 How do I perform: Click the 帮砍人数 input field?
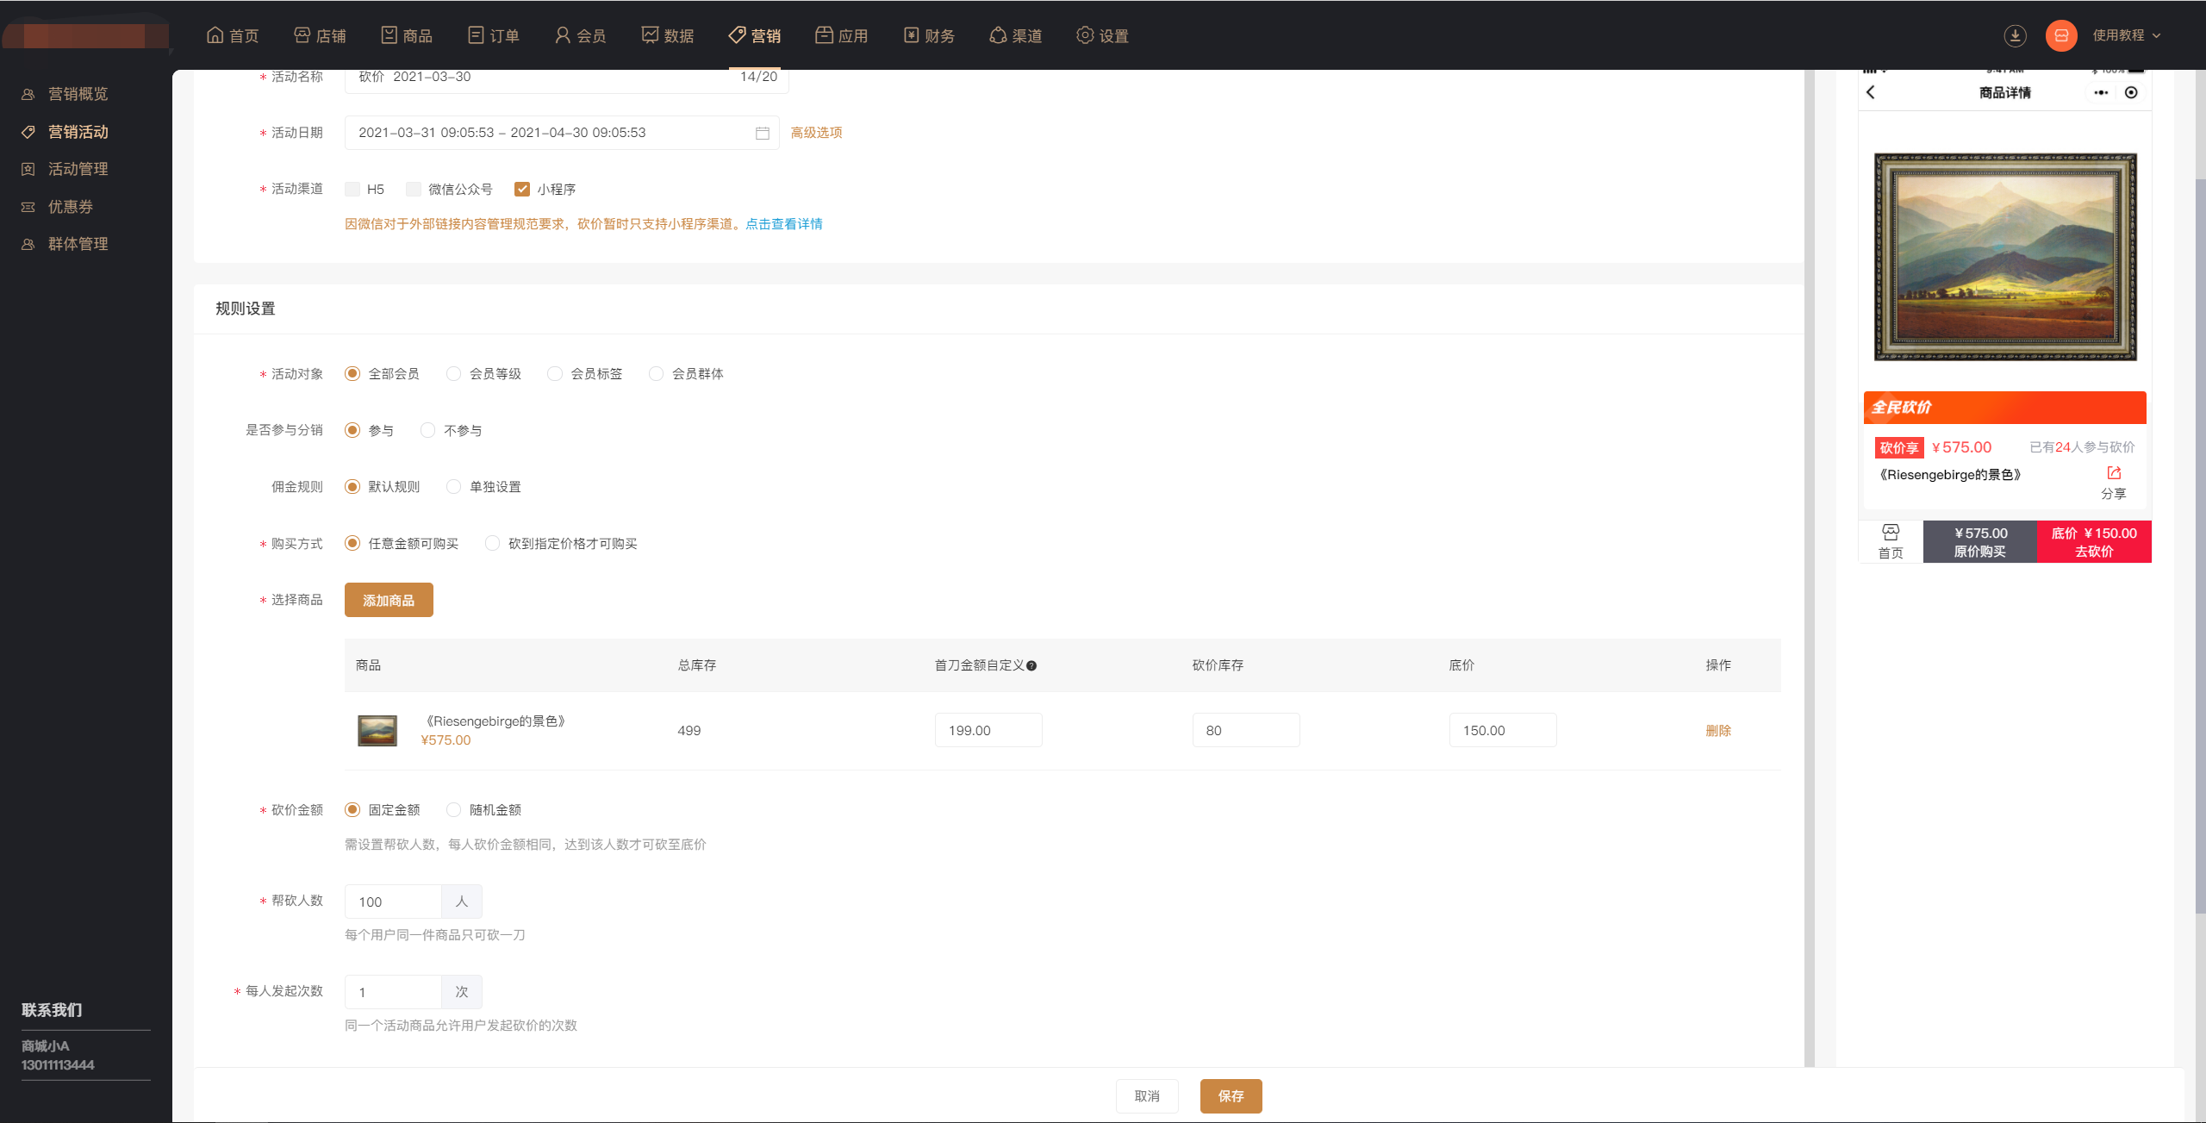pos(394,902)
